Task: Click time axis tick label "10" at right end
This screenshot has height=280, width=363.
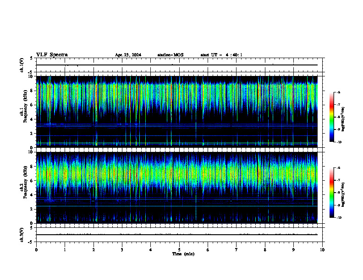Action: pos(322,250)
